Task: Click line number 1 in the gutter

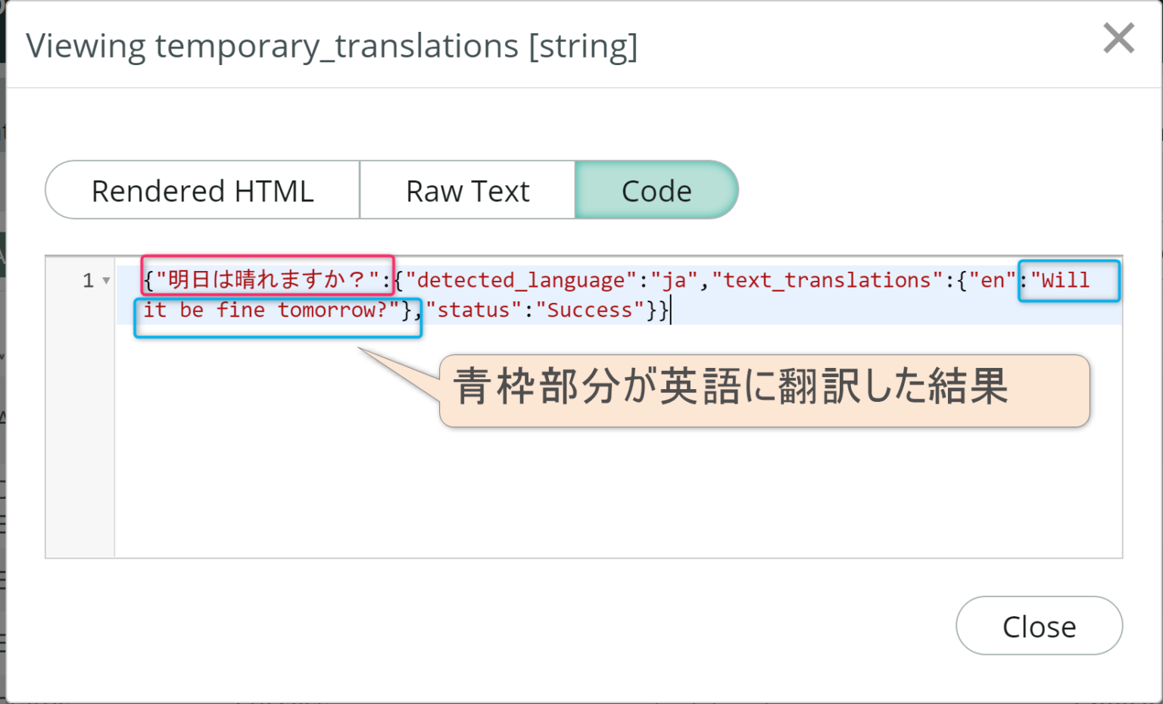Action: tap(86, 280)
